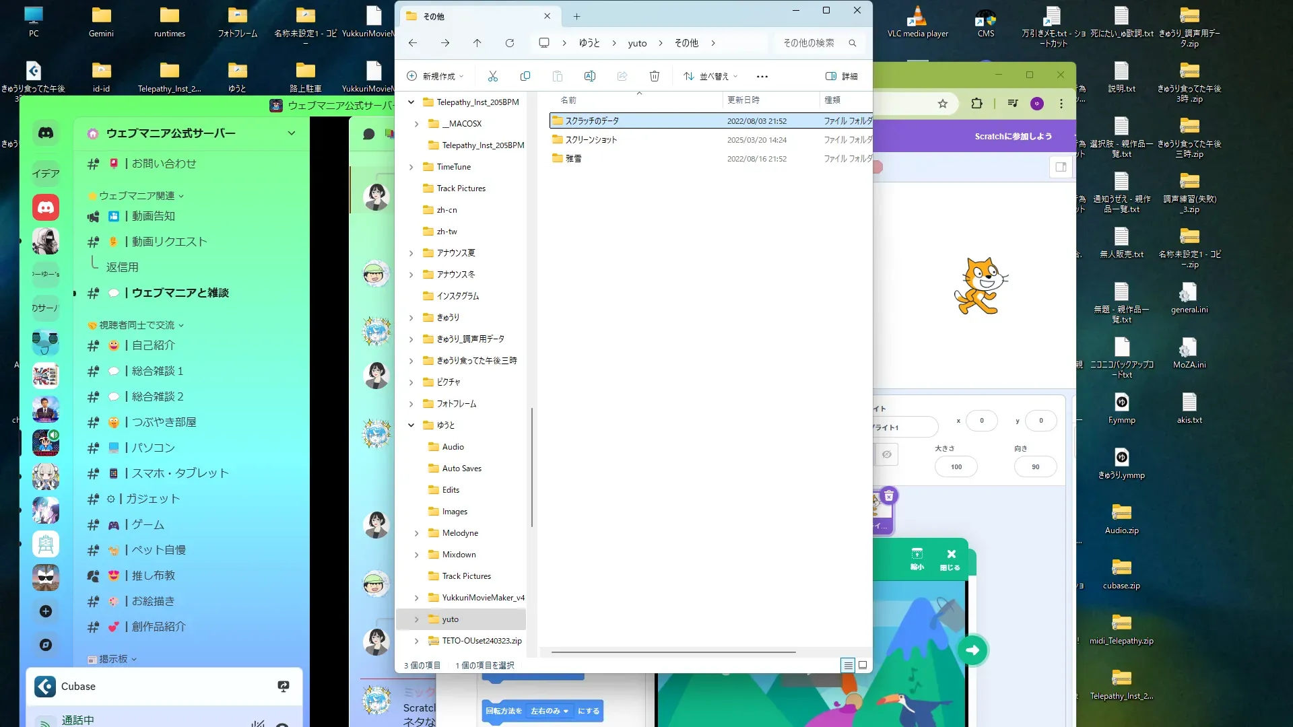Click the Rename icon in Explorer toolbar
Viewport: 1293px width, 727px height.
pyautogui.click(x=590, y=76)
